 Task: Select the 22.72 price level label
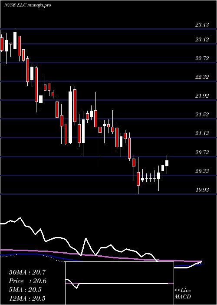tap(202, 58)
